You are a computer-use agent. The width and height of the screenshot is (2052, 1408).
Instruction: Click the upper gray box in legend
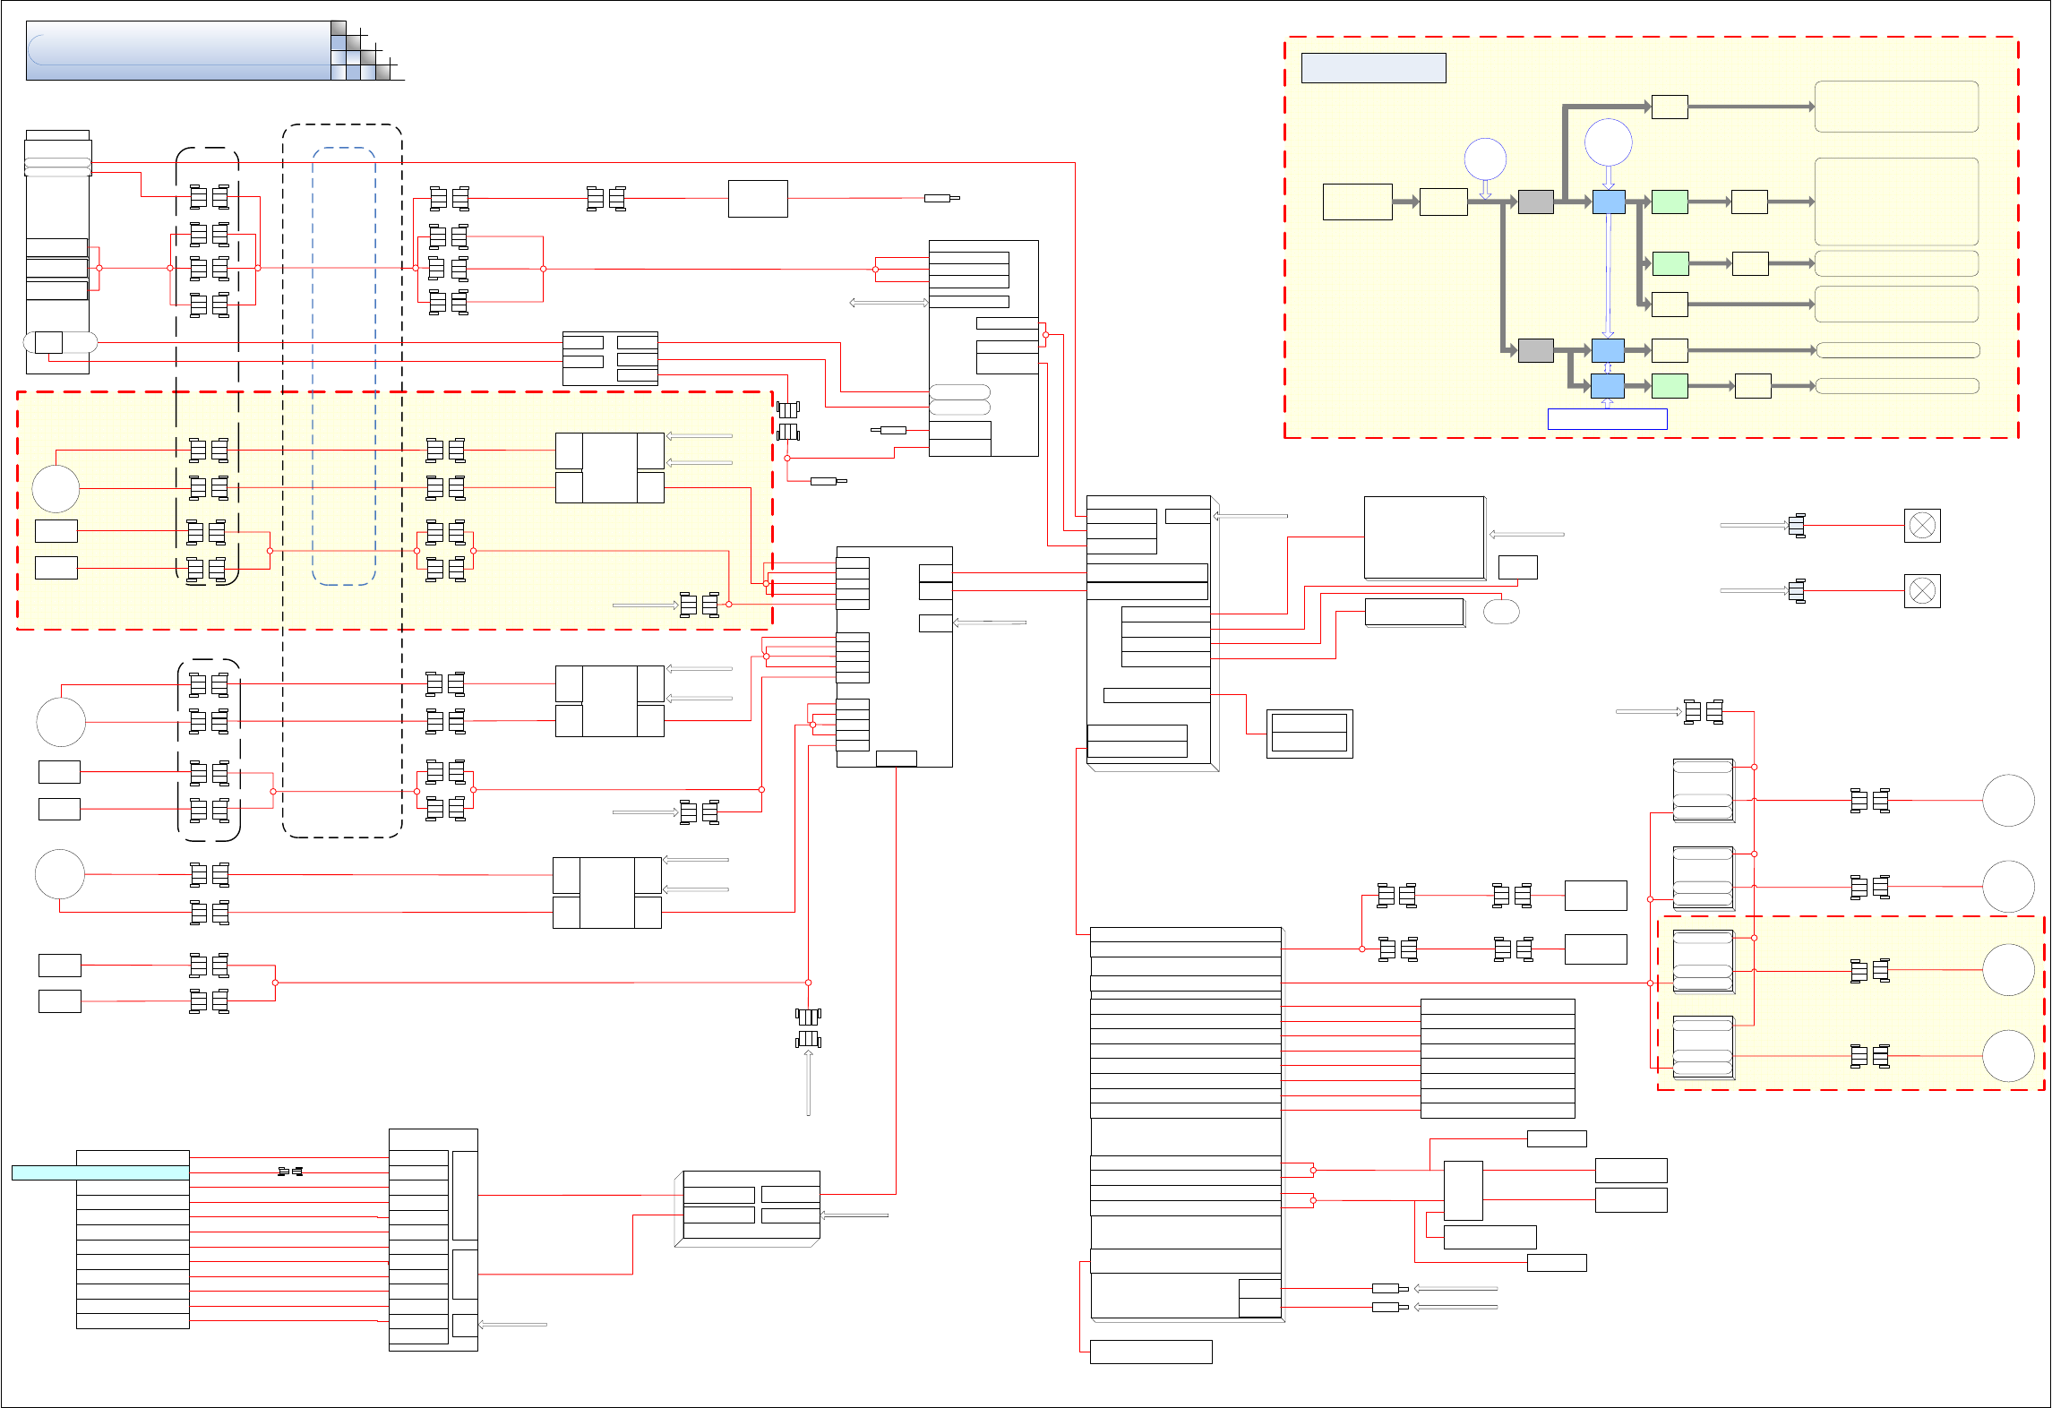pos(1535,202)
